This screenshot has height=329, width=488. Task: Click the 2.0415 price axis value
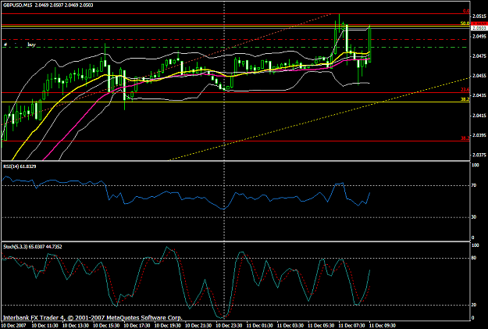[x=479, y=116]
